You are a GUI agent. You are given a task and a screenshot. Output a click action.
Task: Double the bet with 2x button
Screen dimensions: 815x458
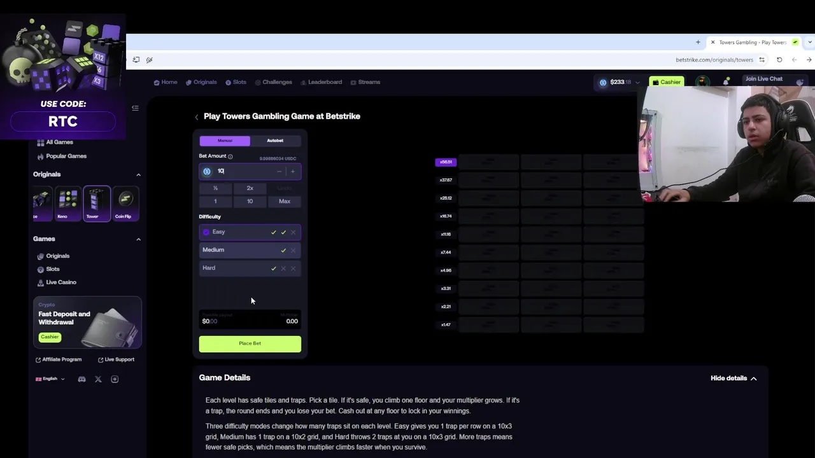250,188
